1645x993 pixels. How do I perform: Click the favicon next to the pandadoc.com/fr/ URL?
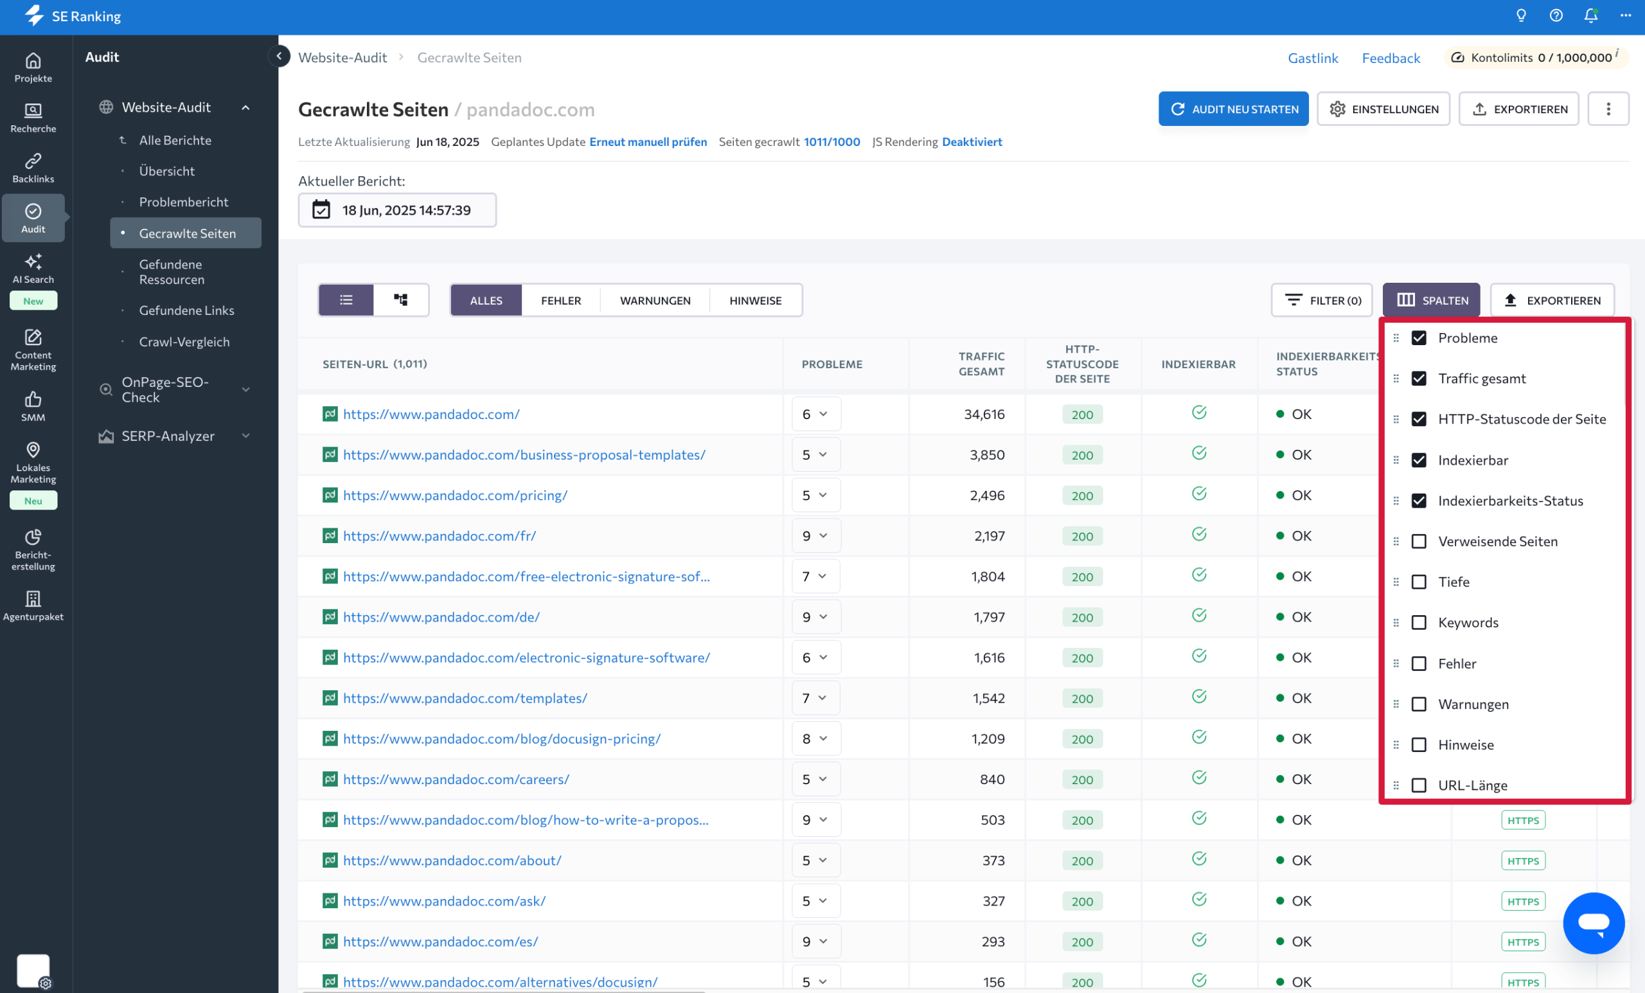pos(330,535)
